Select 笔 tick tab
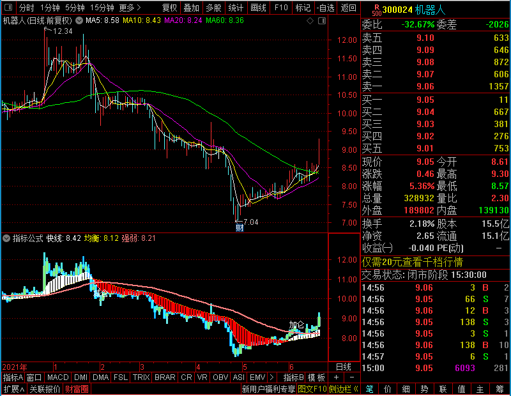Image resolution: width=511 pixels, height=396 pixels. click(370, 389)
